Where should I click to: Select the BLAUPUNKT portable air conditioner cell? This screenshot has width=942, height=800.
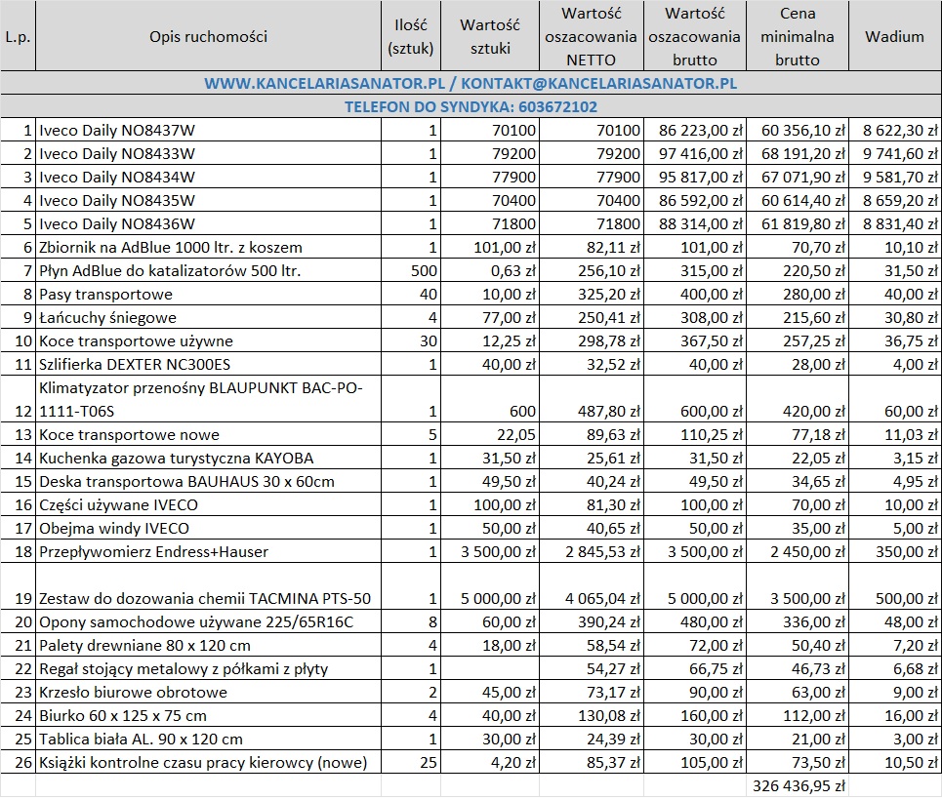click(208, 399)
